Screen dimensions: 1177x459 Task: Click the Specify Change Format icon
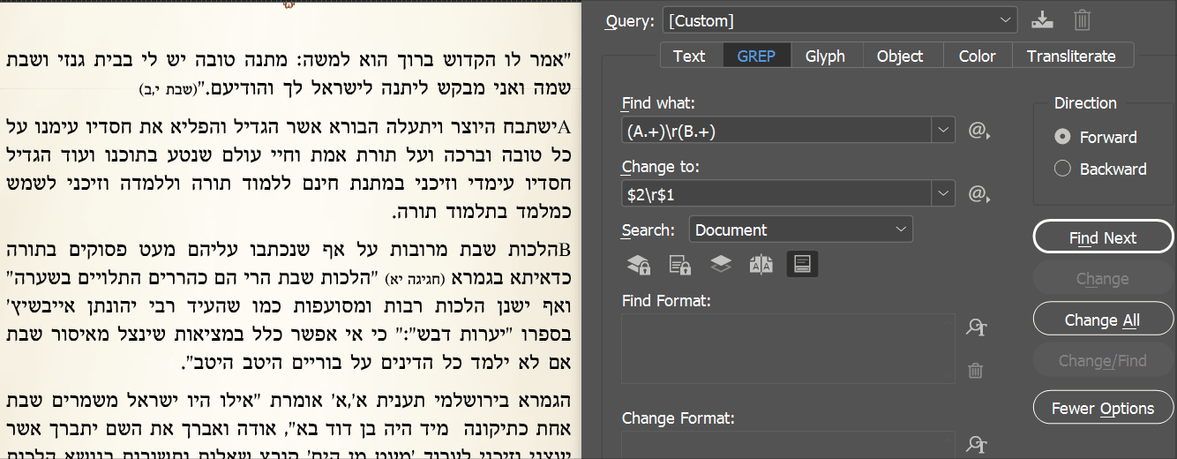coord(976,445)
